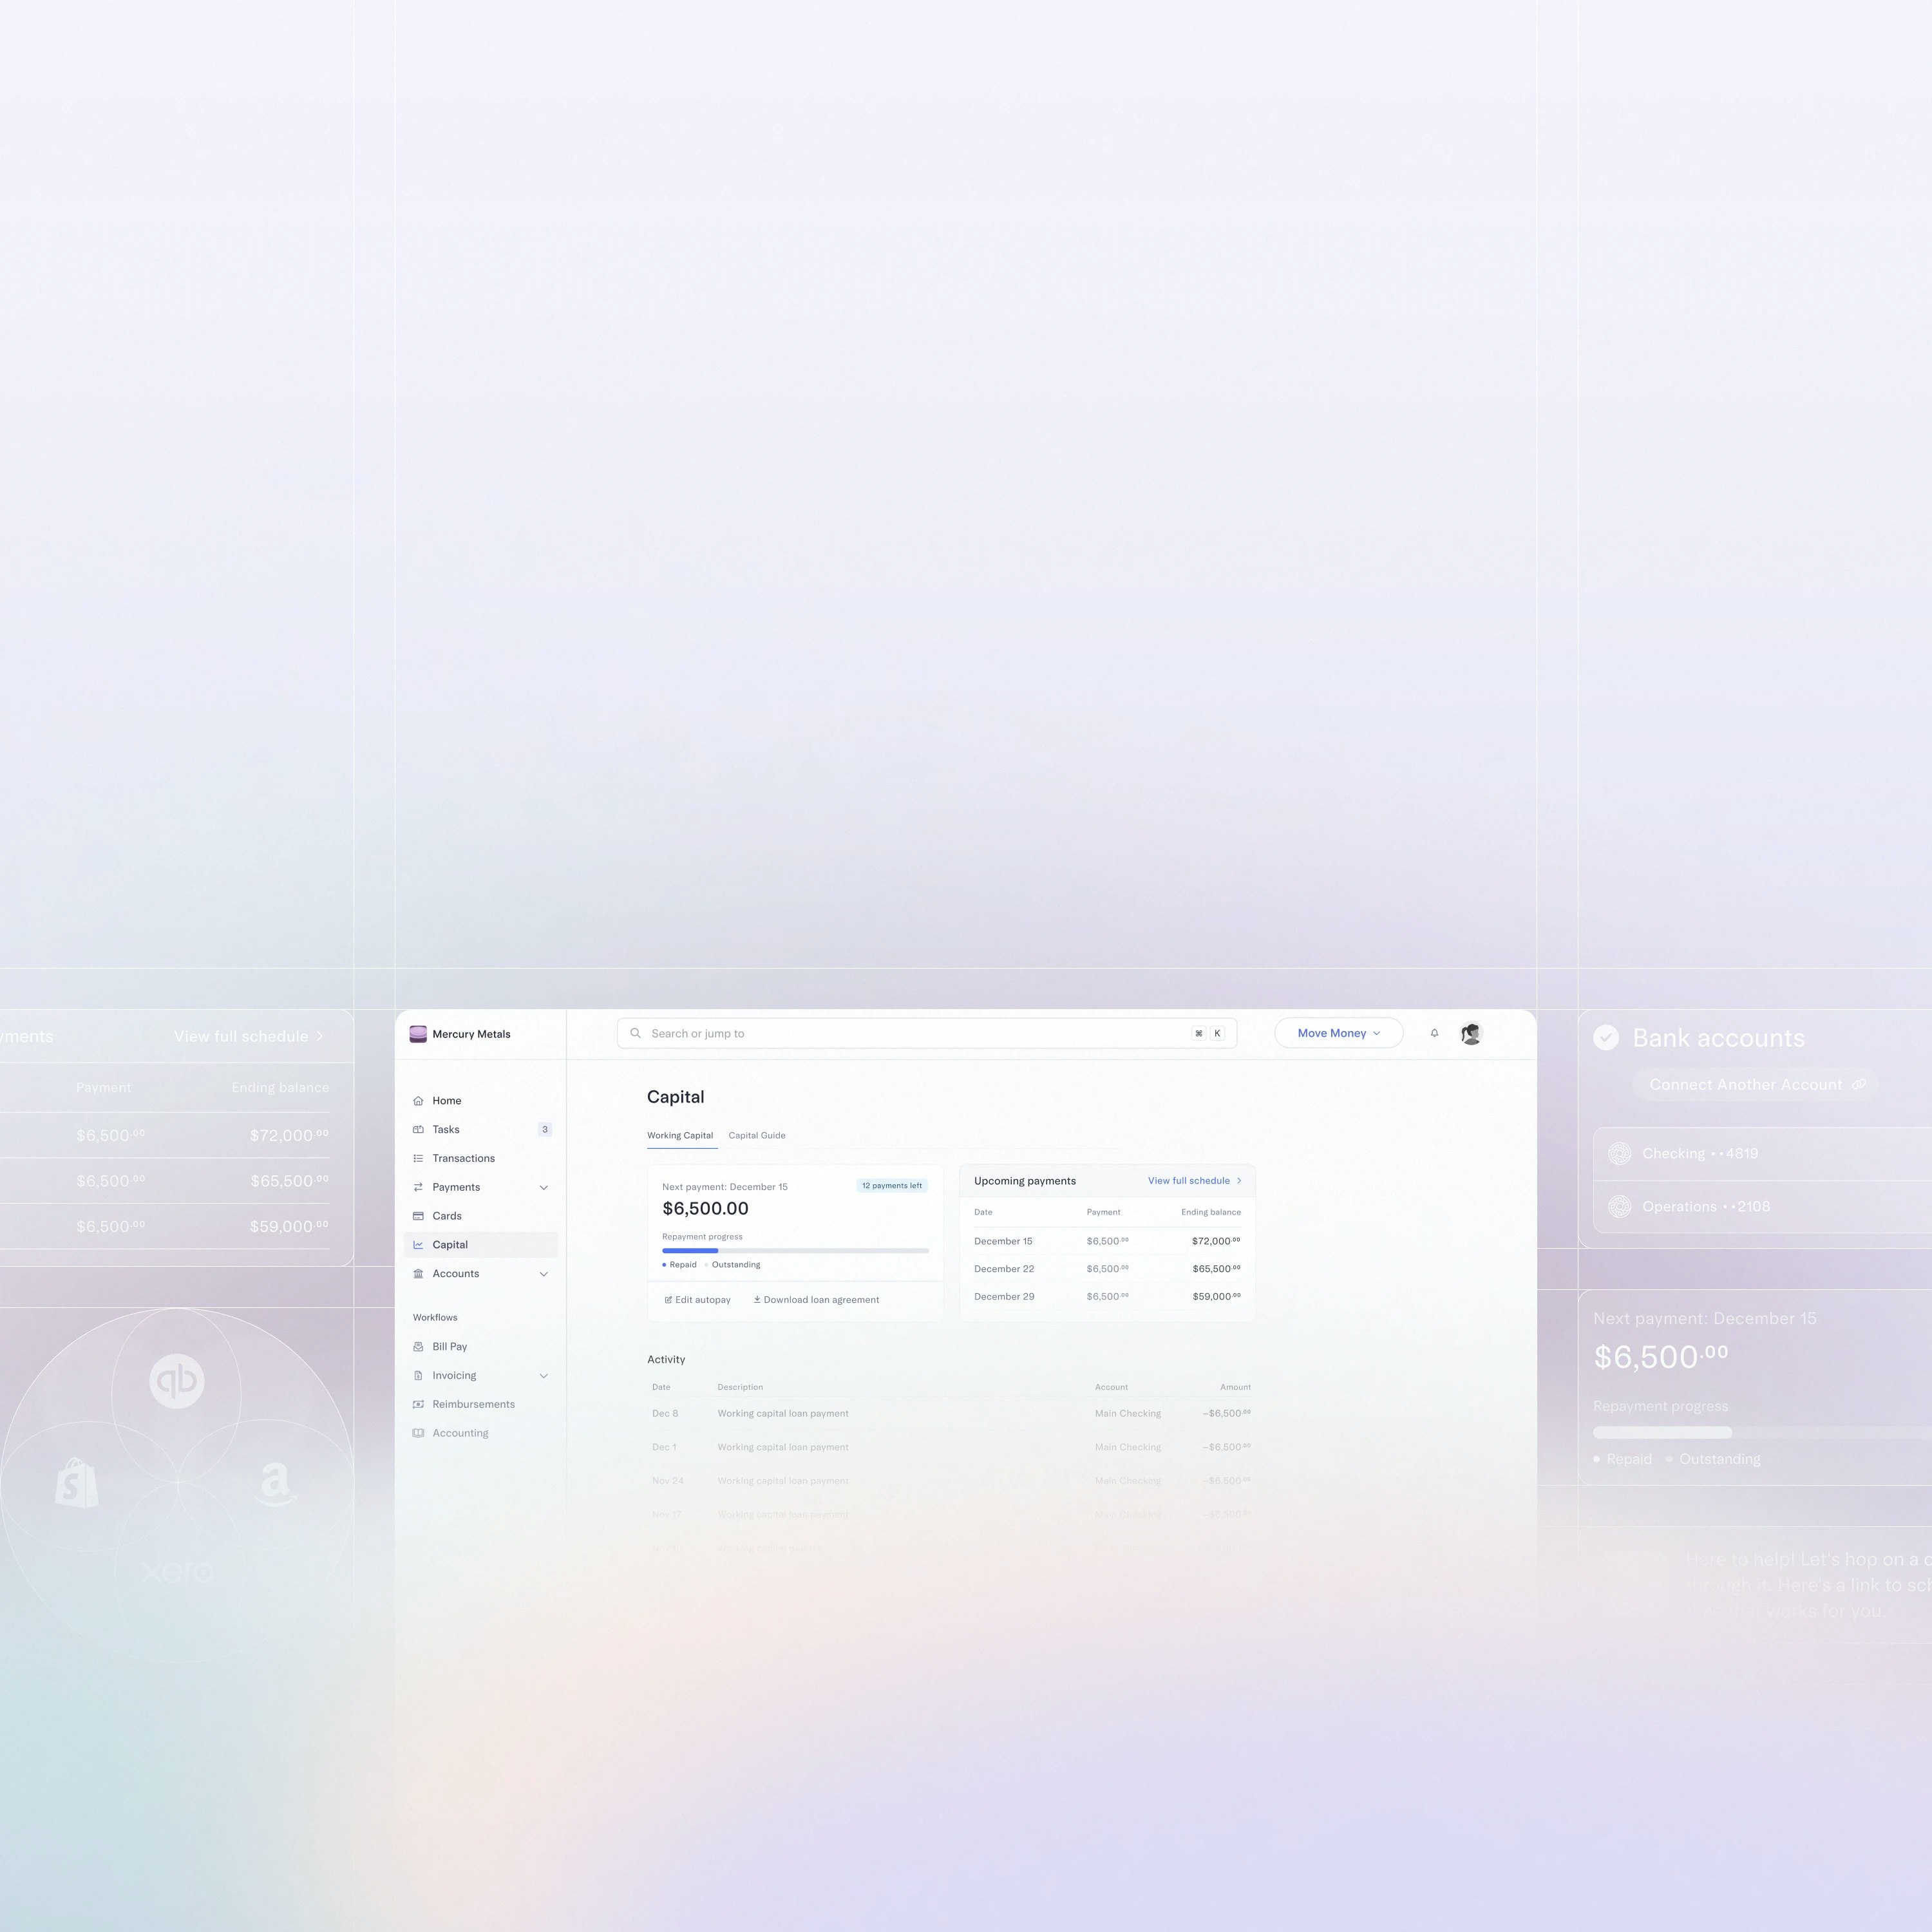
Task: Click the QuickBooks logo in the circle
Action: click(x=177, y=1381)
